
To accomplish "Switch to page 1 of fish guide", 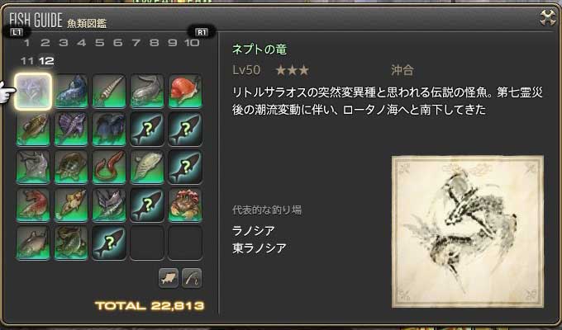I will [x=26, y=43].
